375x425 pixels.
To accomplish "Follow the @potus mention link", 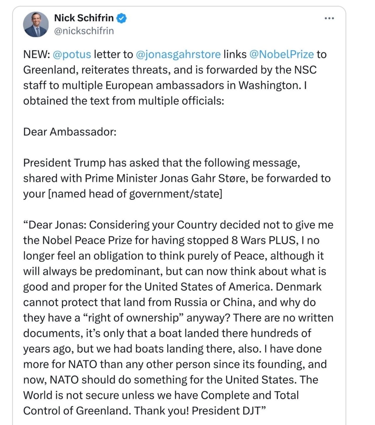I will [72, 55].
